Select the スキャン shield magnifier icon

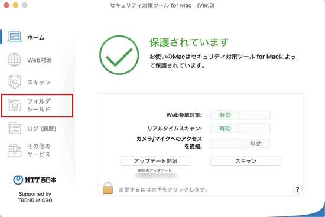(x=15, y=82)
